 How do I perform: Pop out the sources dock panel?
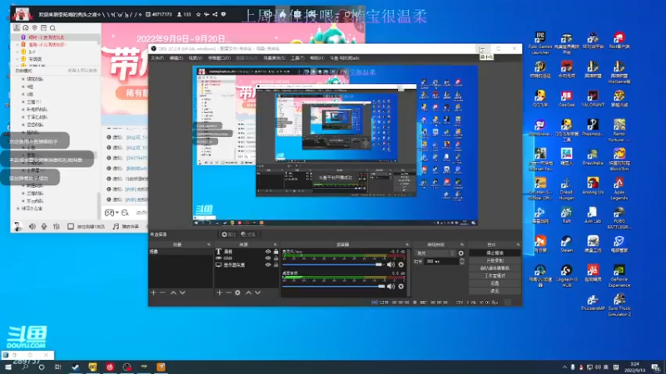coord(276,244)
